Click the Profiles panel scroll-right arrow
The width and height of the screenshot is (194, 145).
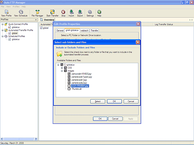pos(36,139)
